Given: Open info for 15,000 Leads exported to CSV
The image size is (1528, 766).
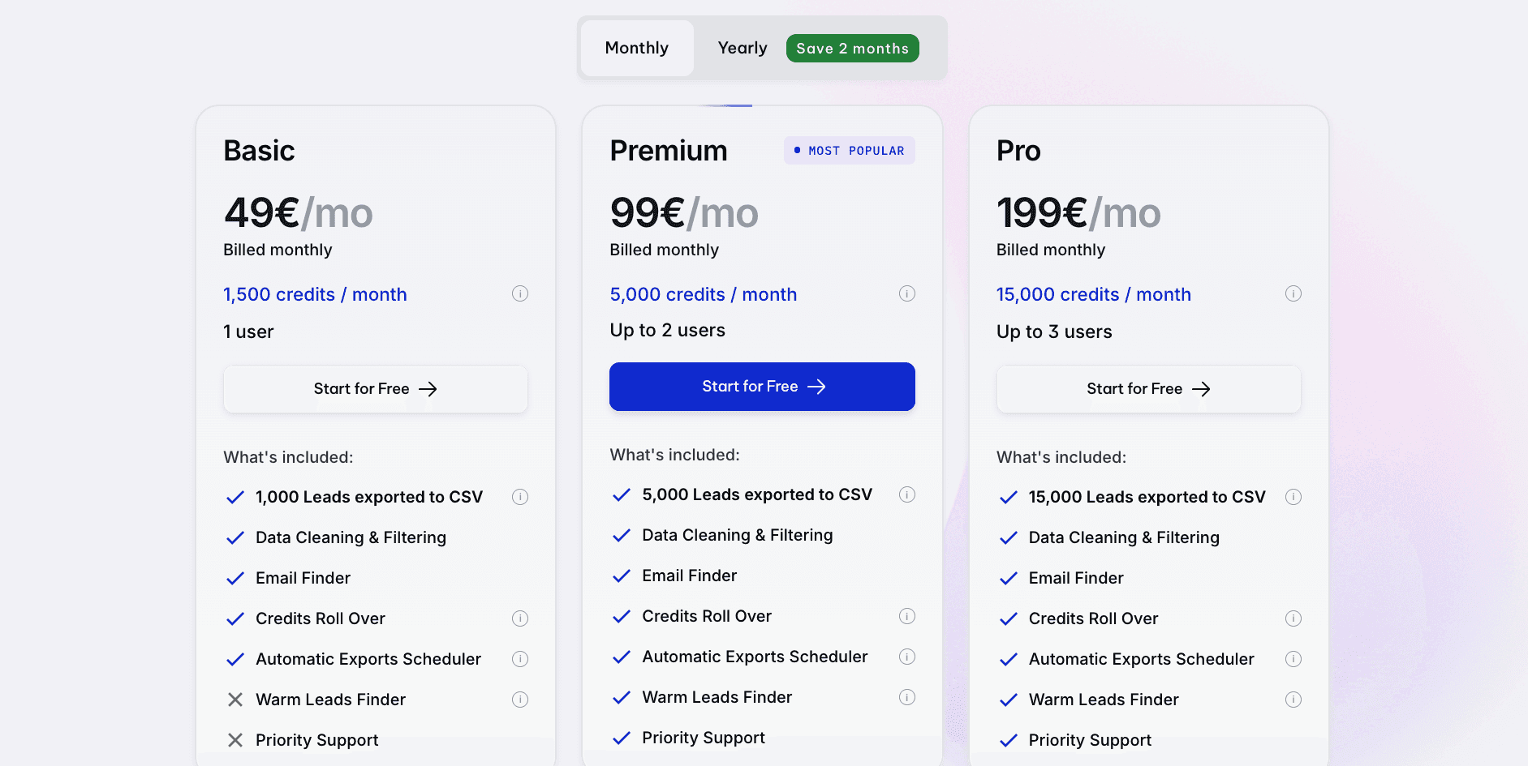Looking at the screenshot, I should pyautogui.click(x=1293, y=496).
